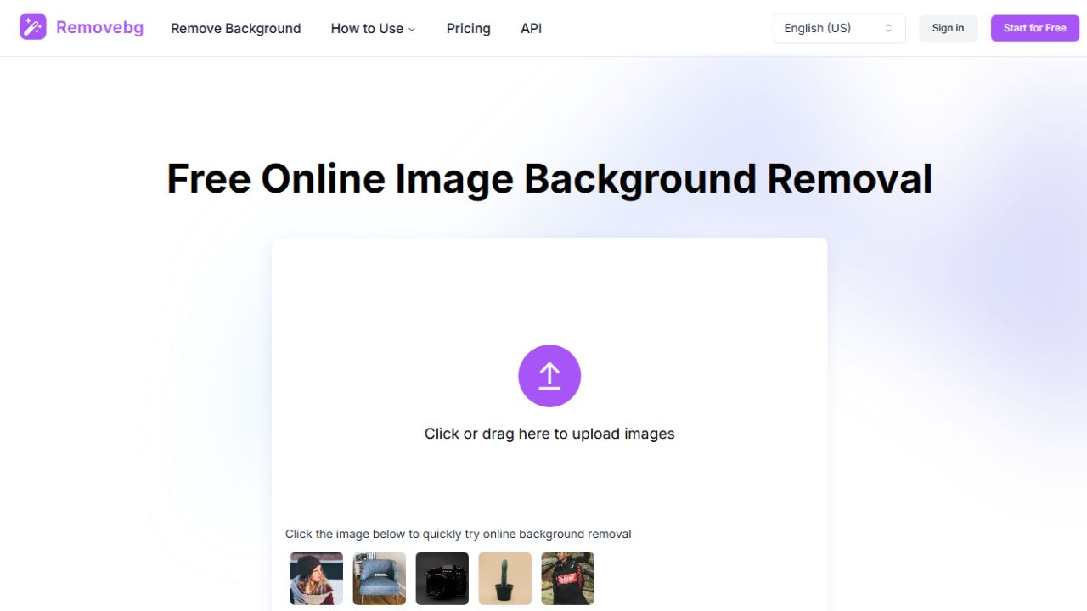1087x611 pixels.
Task: Pick the potted cactus sample image
Action: coord(505,579)
